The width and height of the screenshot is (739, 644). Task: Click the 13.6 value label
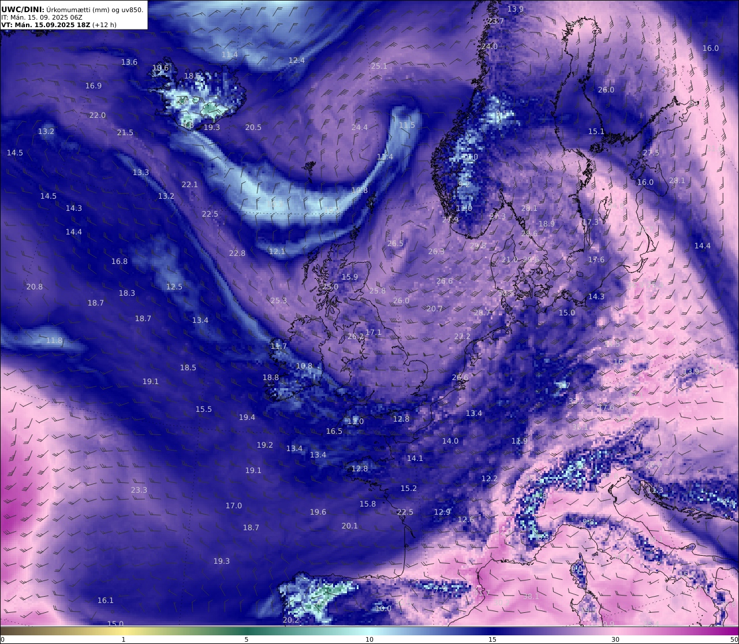129,62
